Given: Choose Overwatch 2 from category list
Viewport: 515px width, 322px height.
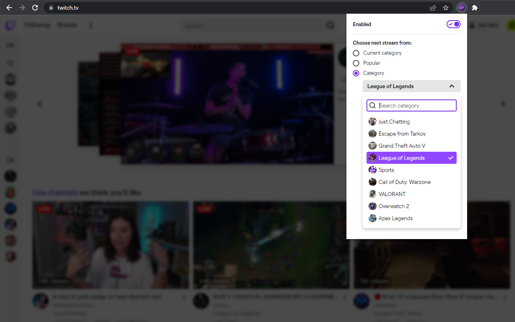Looking at the screenshot, I should pos(412,206).
